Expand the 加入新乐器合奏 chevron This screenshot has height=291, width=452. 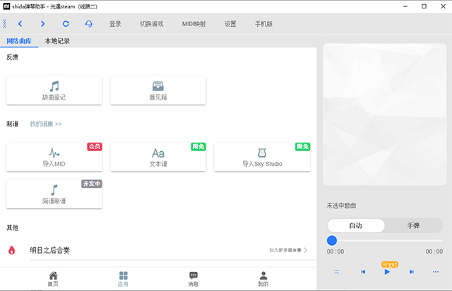point(306,250)
